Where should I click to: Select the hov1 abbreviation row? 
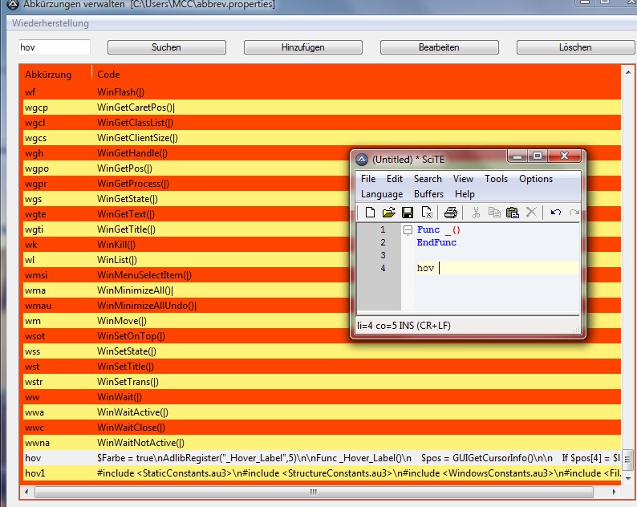pyautogui.click(x=35, y=473)
